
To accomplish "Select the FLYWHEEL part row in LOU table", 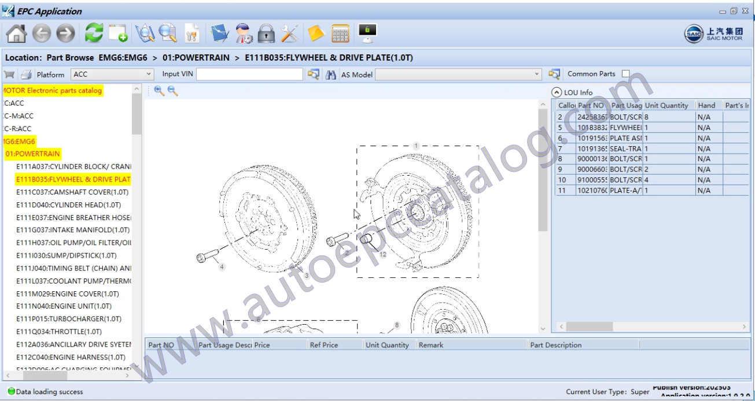I will (x=625, y=128).
